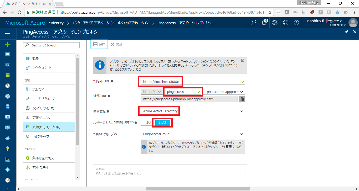Pin the PingAccess blade to dashboard

coord(346,32)
